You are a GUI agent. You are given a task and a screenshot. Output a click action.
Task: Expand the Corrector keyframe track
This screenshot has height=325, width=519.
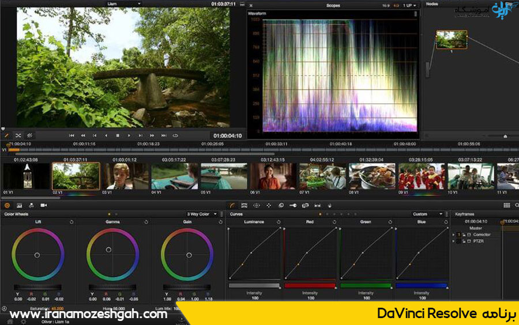[453, 235]
